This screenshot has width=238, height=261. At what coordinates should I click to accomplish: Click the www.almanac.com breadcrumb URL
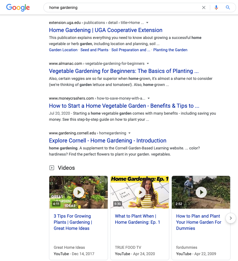[97, 64]
